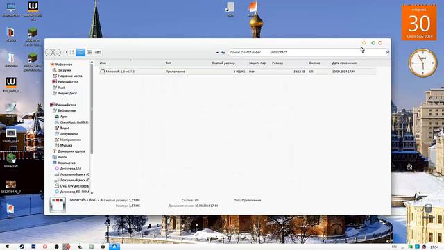Viewport: 444px width, 250px height.
Task: Click the Minecraft-1.8-v0.7.8 file icon in list
Action: (102, 72)
